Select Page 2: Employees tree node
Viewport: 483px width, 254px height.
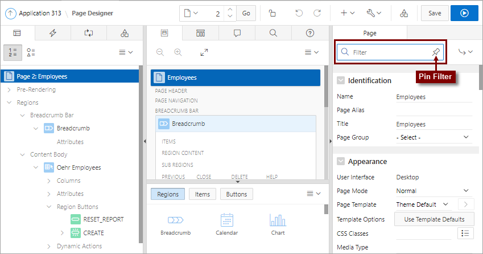[69, 76]
